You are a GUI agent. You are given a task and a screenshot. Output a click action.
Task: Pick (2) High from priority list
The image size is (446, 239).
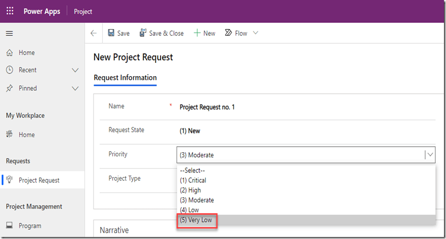[190, 190]
